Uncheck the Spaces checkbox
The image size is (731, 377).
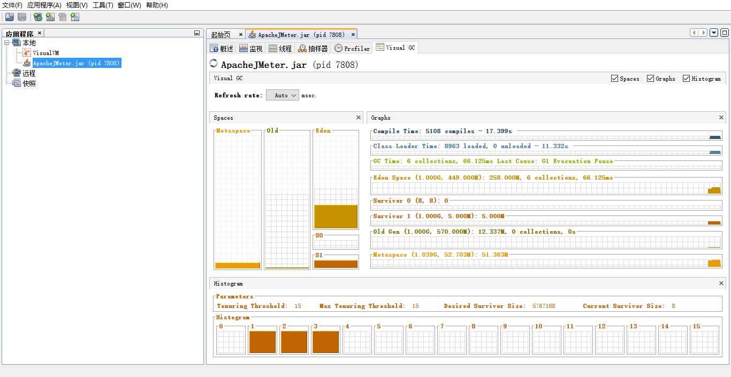click(614, 79)
